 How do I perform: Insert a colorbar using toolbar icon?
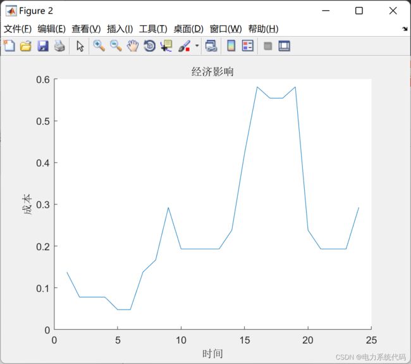pyautogui.click(x=231, y=46)
